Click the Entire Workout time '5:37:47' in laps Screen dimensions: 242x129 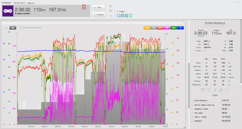[x=225, y=100]
